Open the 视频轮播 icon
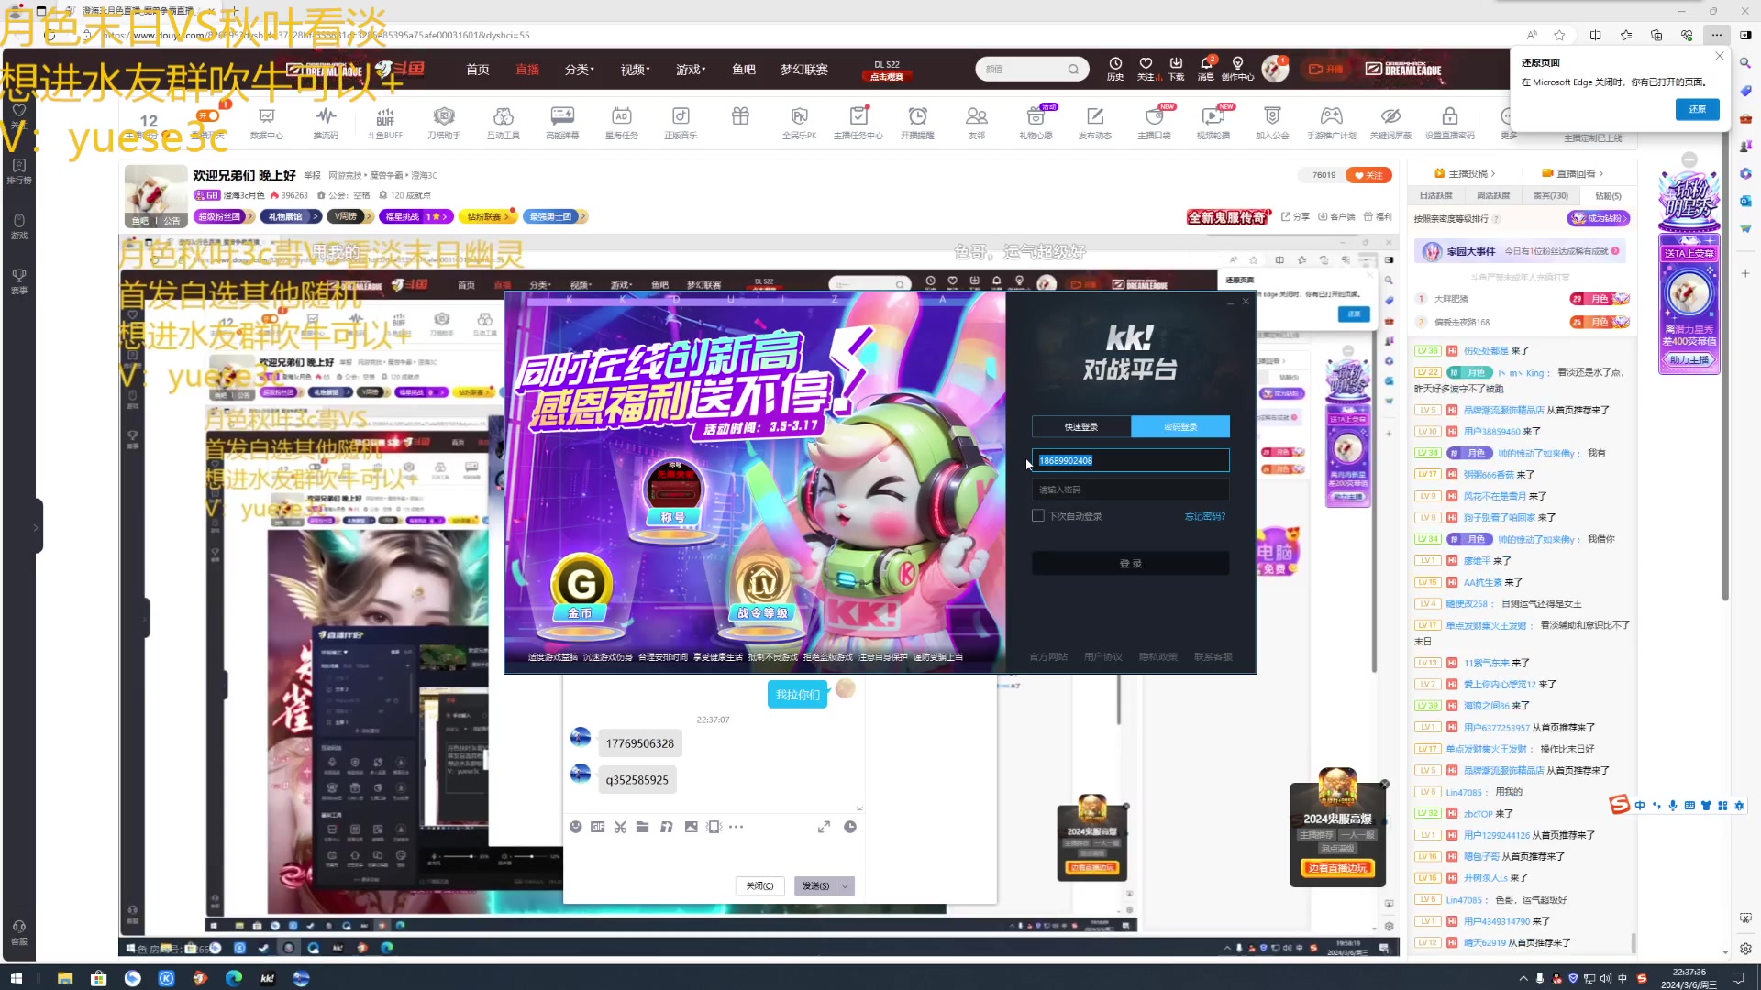This screenshot has width=1761, height=990. [1213, 123]
